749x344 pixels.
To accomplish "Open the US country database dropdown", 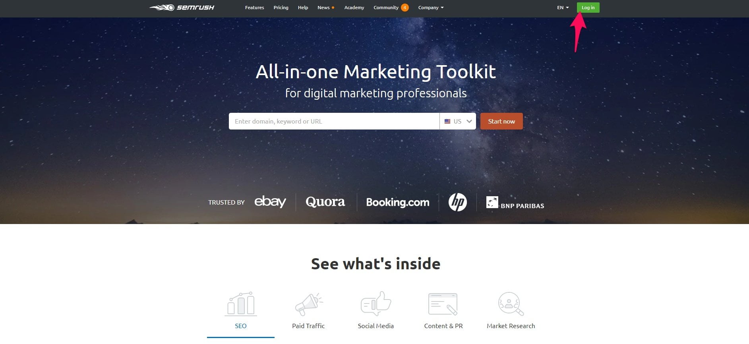I will click(x=458, y=121).
